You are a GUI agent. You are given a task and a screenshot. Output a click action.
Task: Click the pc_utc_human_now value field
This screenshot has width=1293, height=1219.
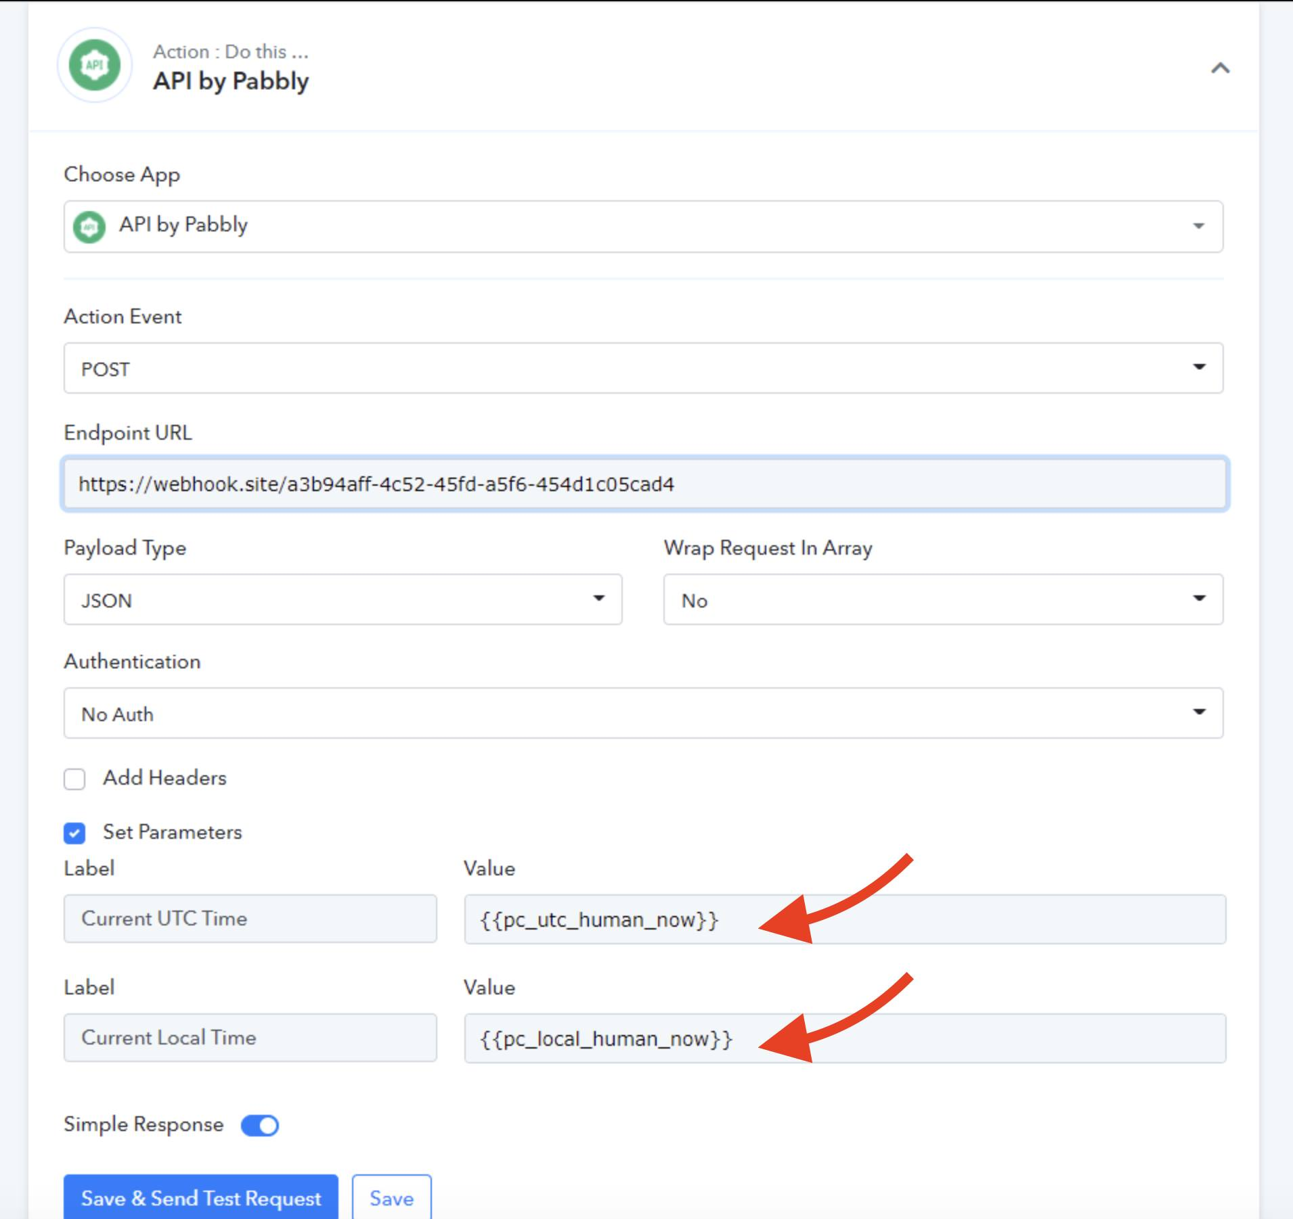point(845,919)
